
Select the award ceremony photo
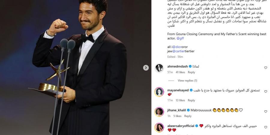click(76, 67)
